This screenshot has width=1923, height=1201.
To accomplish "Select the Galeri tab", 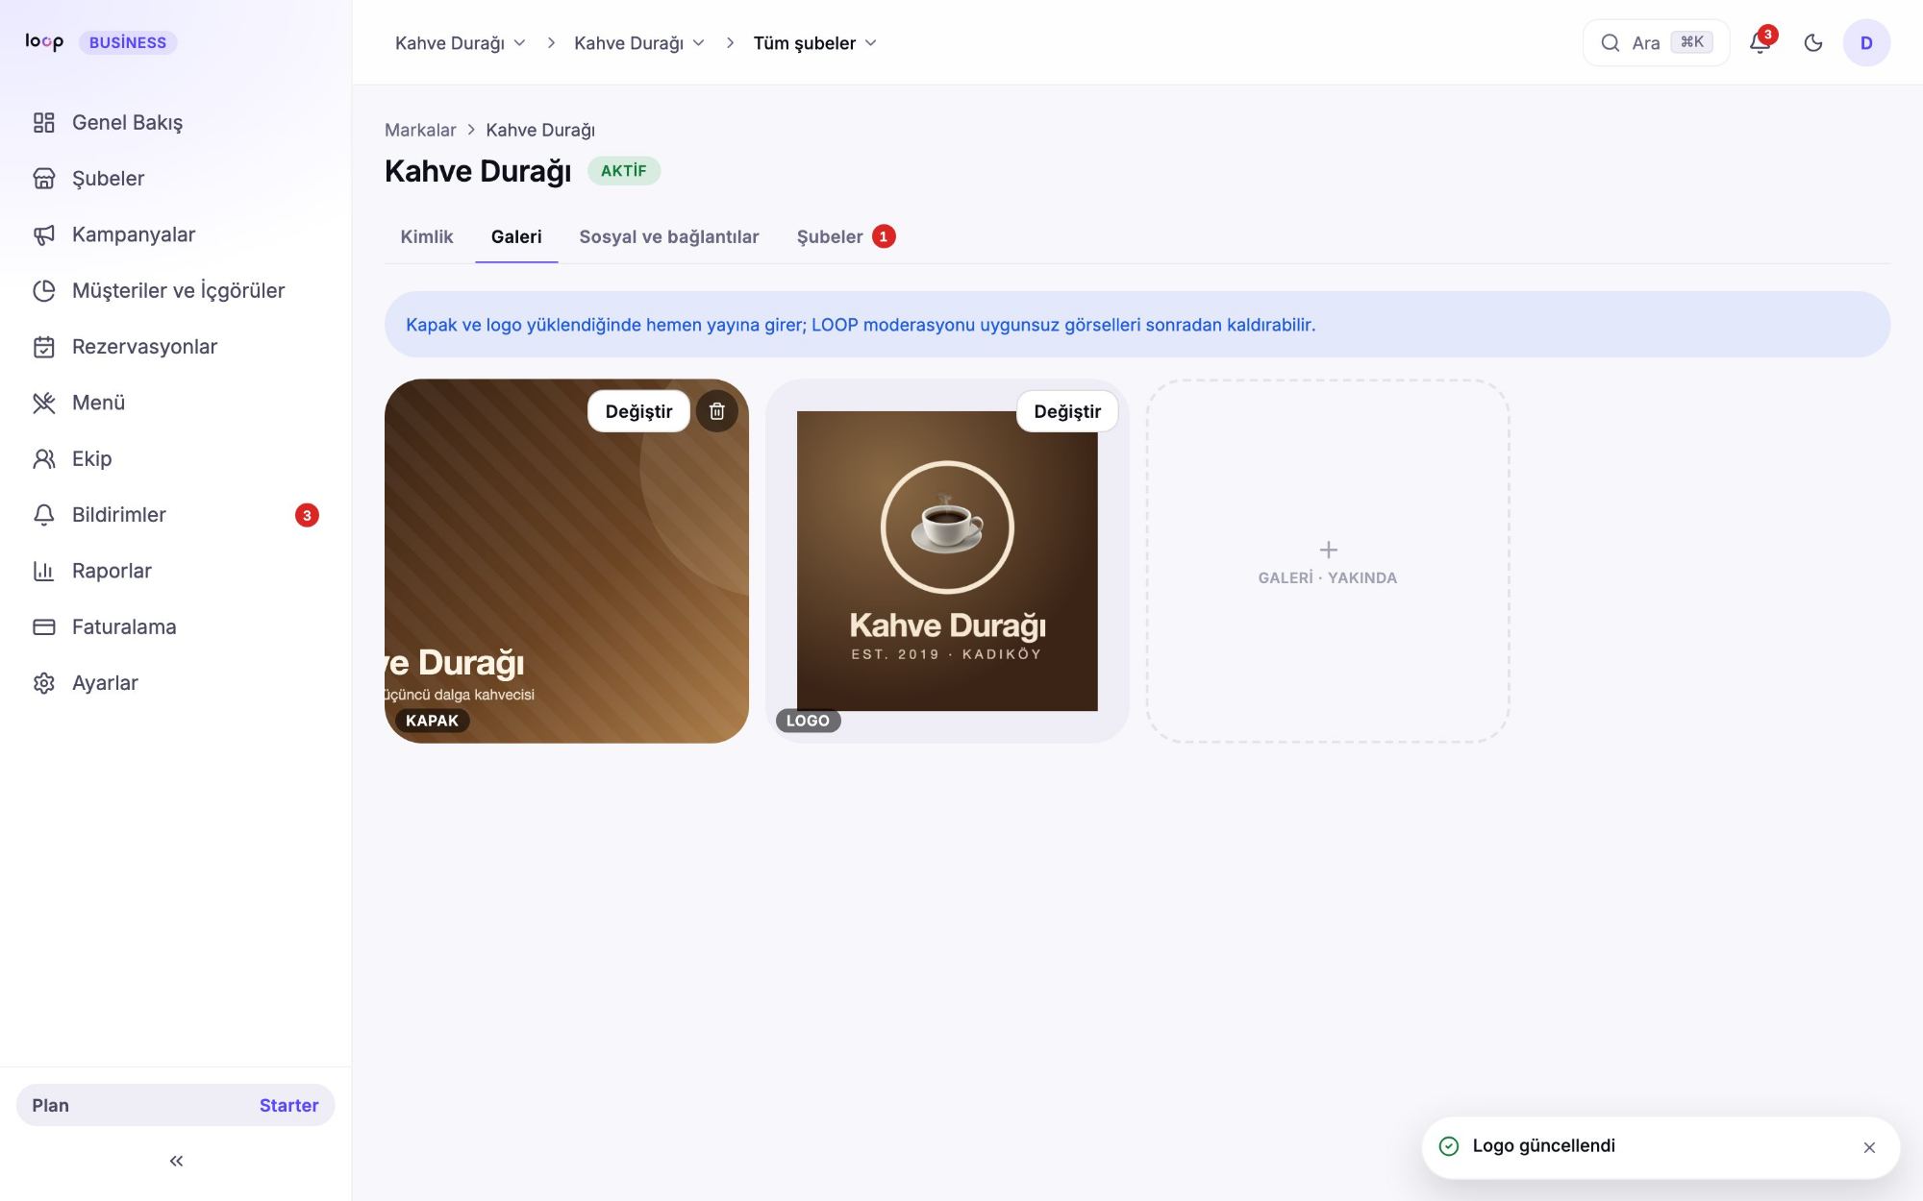I will click(516, 236).
